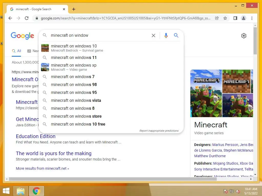This screenshot has width=262, height=196.
Task: Select suggestion minecraft on windows vista
Action: 111,100
